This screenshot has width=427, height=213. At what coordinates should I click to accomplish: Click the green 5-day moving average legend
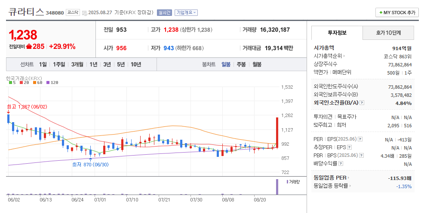point(12,82)
